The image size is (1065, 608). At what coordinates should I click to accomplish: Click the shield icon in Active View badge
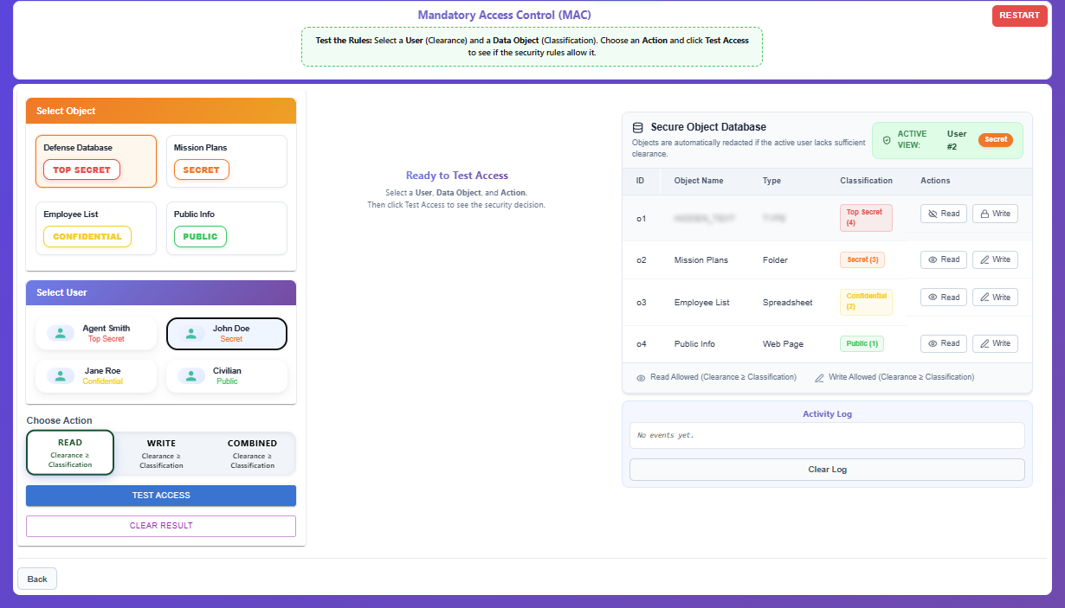(x=886, y=140)
